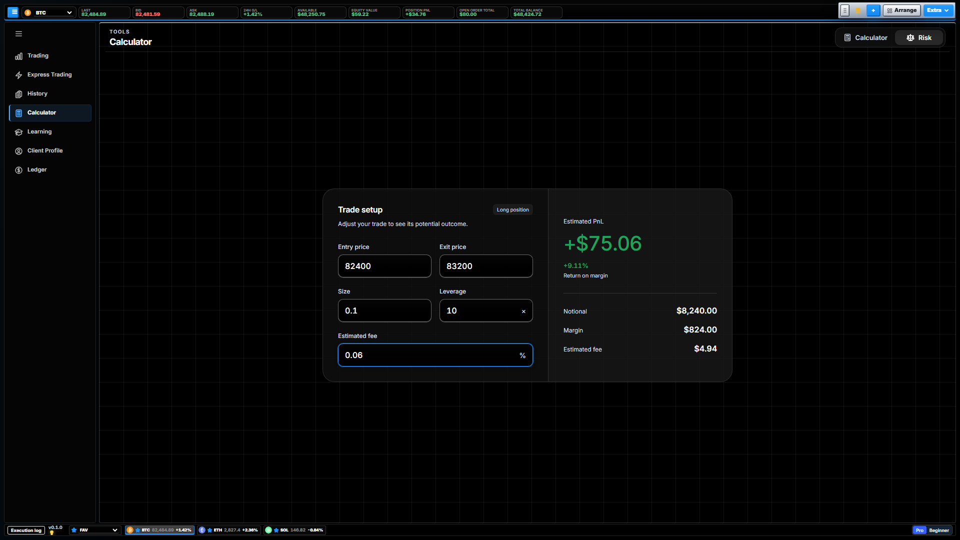Click the drag handle grip icon
This screenshot has height=540, width=960.
[845, 10]
